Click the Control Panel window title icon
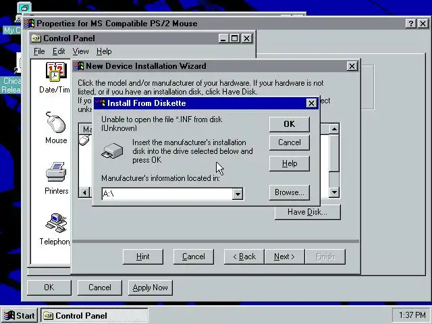Image resolution: width=432 pixels, height=324 pixels. tap(36, 38)
